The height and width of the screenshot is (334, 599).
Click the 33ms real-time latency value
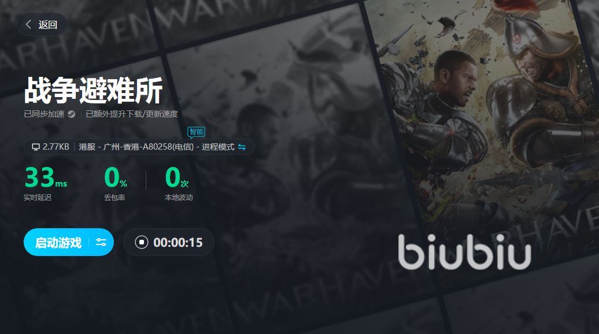pyautogui.click(x=46, y=177)
